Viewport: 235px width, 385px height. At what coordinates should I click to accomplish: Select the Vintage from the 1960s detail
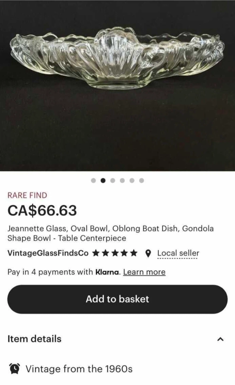79,369
